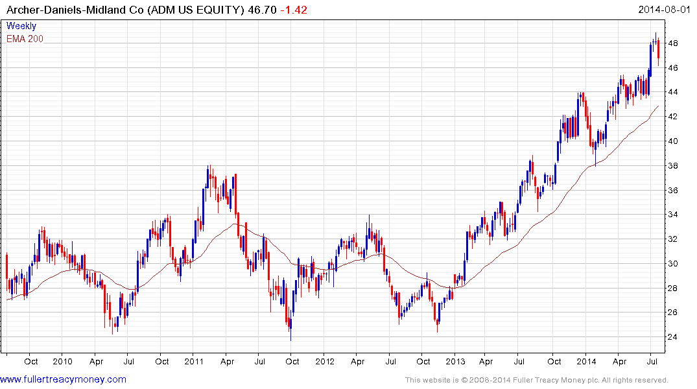697x389 pixels.
Task: Click the Fuller Treacy Money copyright notice
Action: pyautogui.click(x=537, y=380)
